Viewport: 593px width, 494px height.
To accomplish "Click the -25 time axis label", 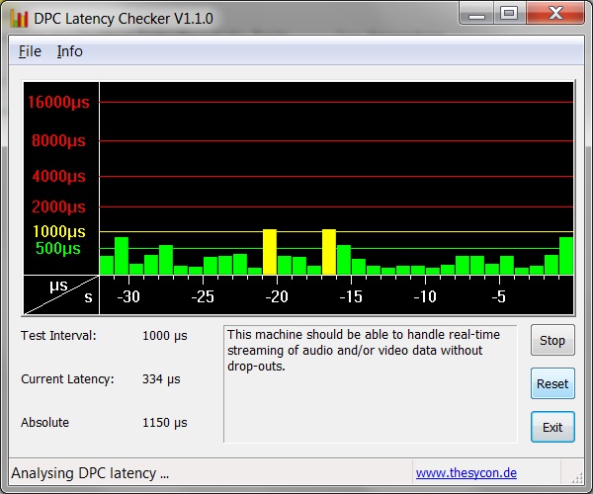I will click(x=203, y=296).
